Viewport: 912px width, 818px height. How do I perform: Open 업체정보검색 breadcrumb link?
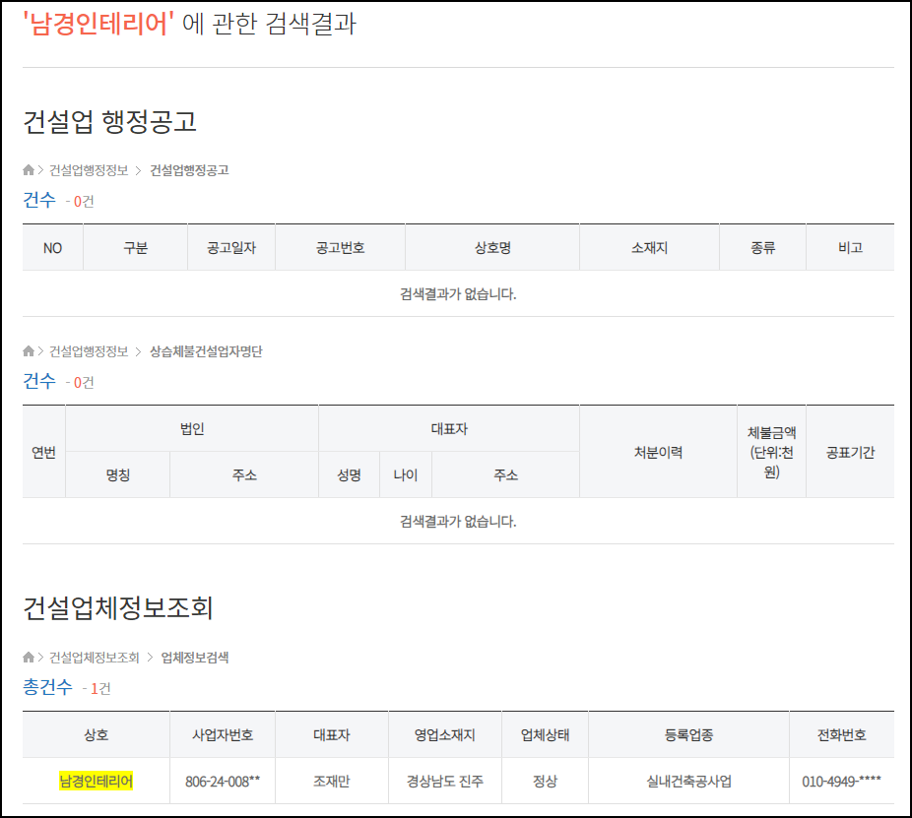click(x=194, y=658)
